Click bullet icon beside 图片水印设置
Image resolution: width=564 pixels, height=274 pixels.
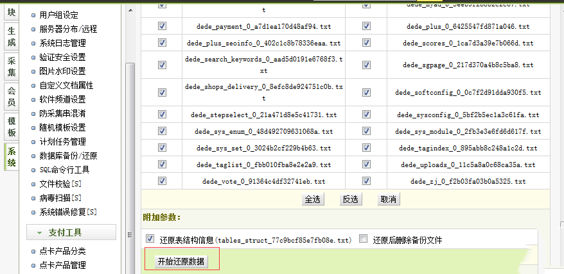pos(34,71)
